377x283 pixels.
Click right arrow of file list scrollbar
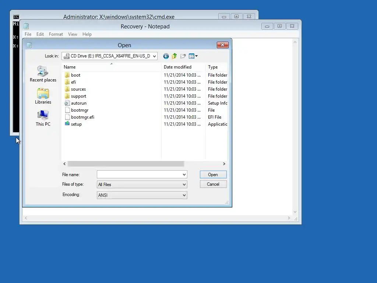click(224, 164)
